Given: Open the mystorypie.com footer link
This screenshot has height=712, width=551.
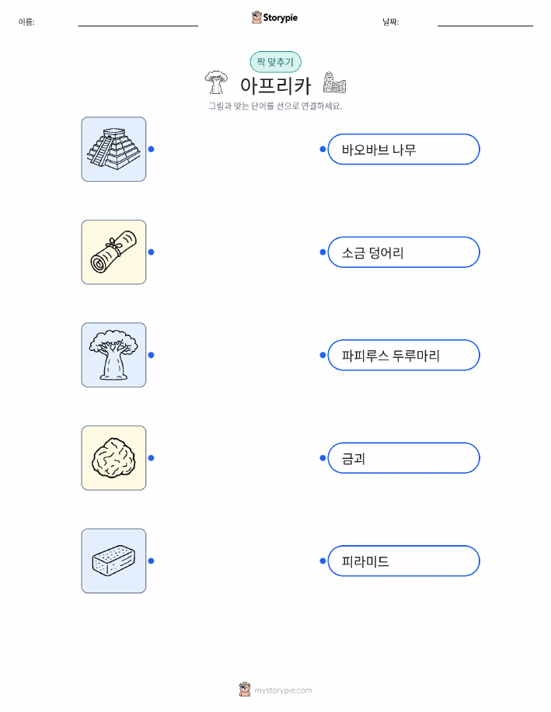Looking at the screenshot, I should click(x=283, y=690).
